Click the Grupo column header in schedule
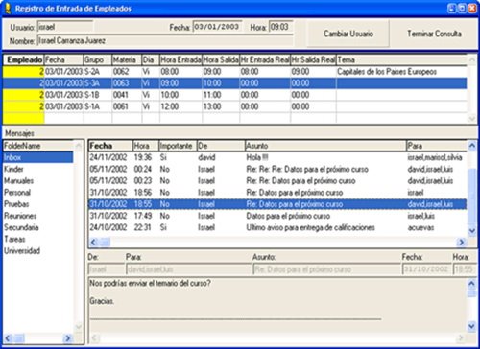Image resolution: width=480 pixels, height=349 pixels. point(98,59)
